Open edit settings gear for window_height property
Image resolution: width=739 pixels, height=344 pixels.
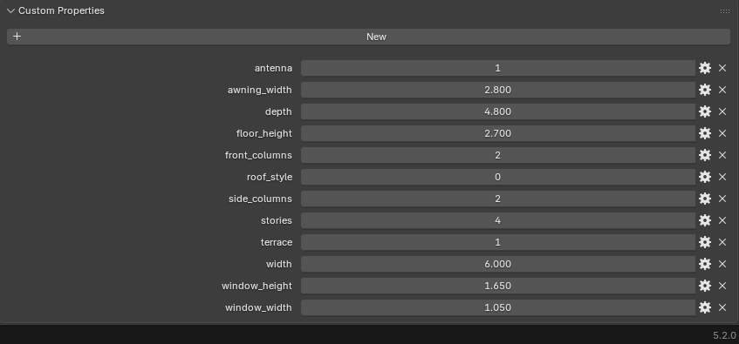point(705,286)
